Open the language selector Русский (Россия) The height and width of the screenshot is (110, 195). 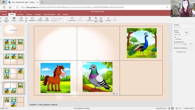(x=162, y=108)
